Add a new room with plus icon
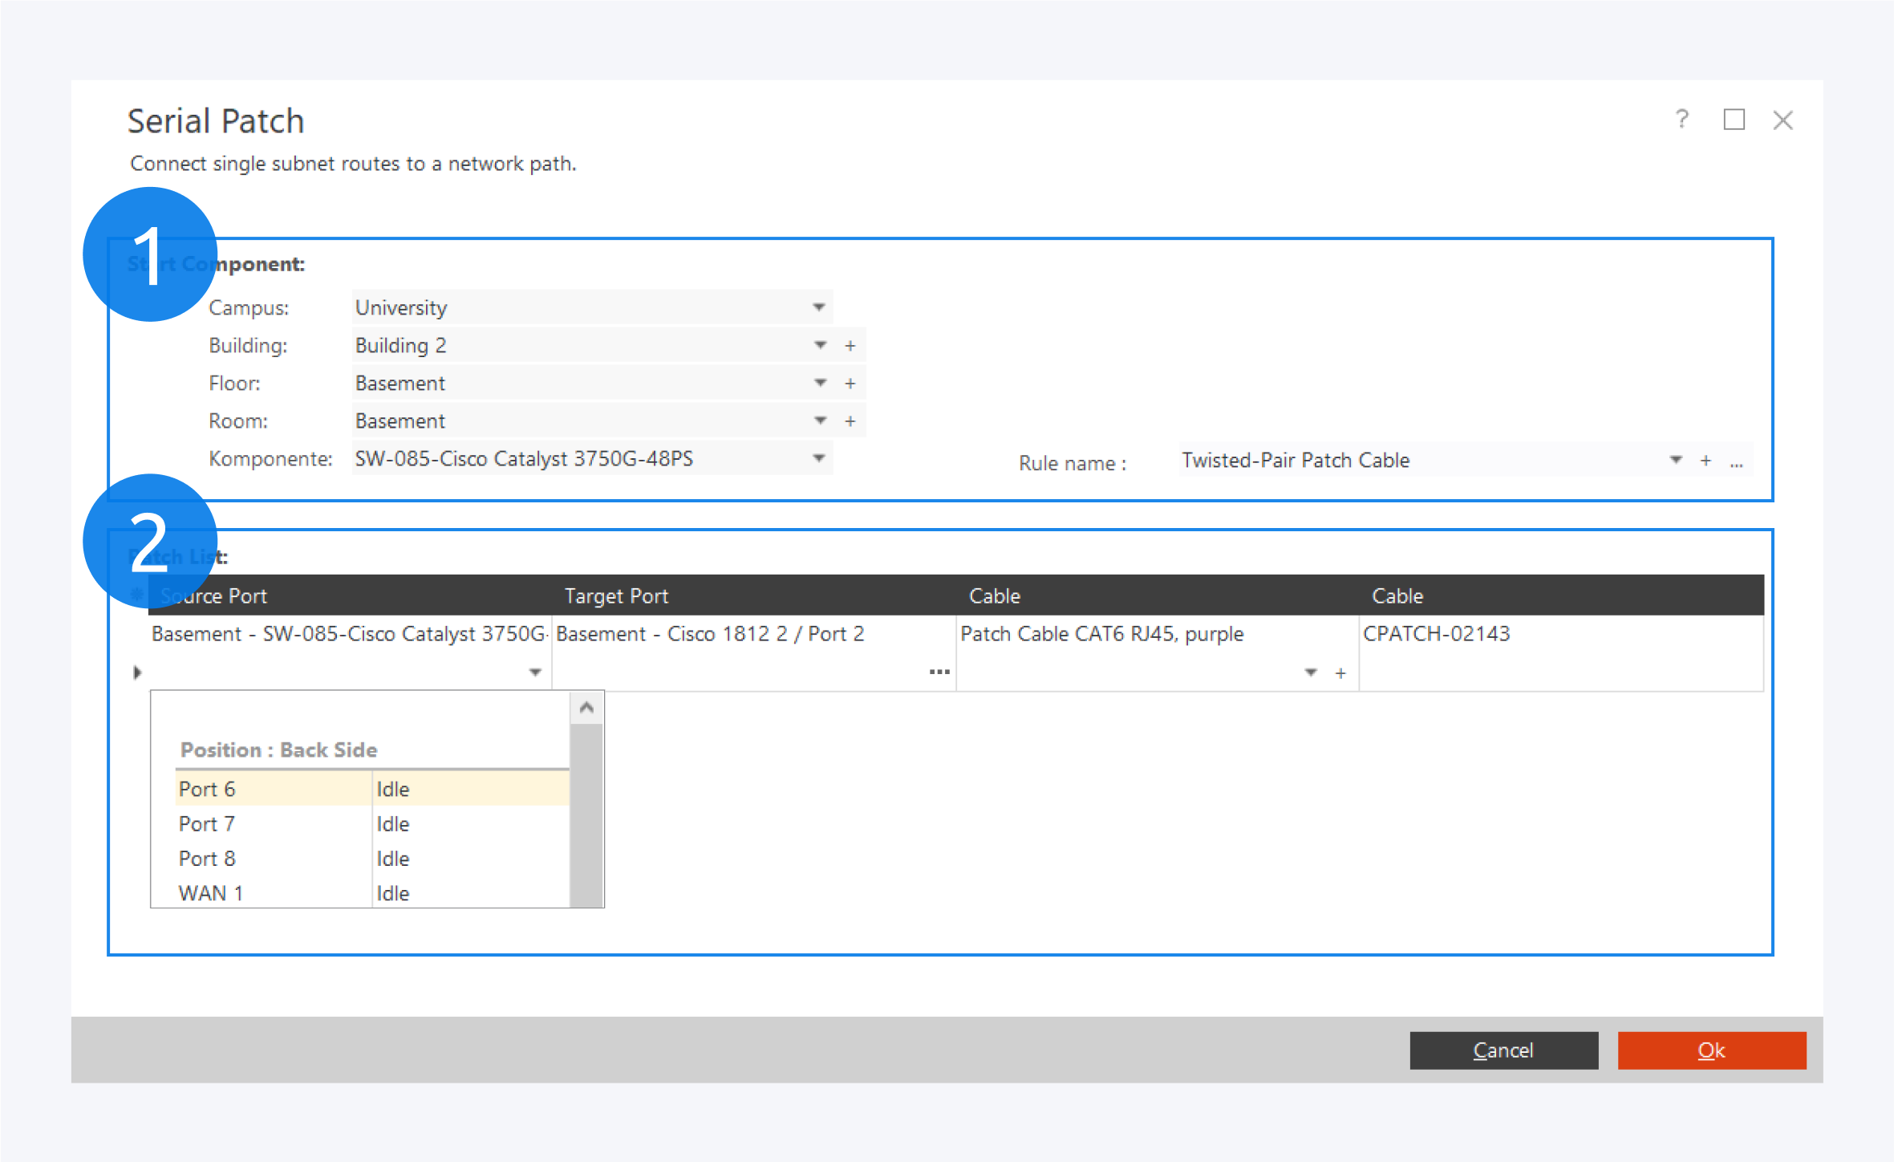Viewport: 1894px width, 1162px height. [x=850, y=421]
